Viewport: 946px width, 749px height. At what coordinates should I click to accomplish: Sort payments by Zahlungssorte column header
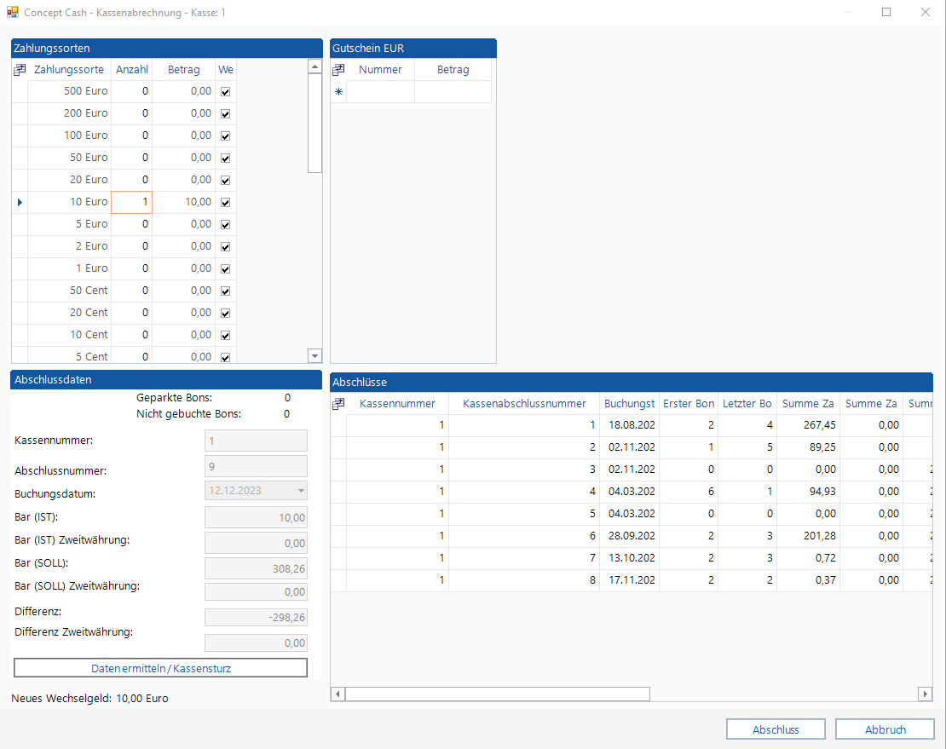[x=69, y=70]
